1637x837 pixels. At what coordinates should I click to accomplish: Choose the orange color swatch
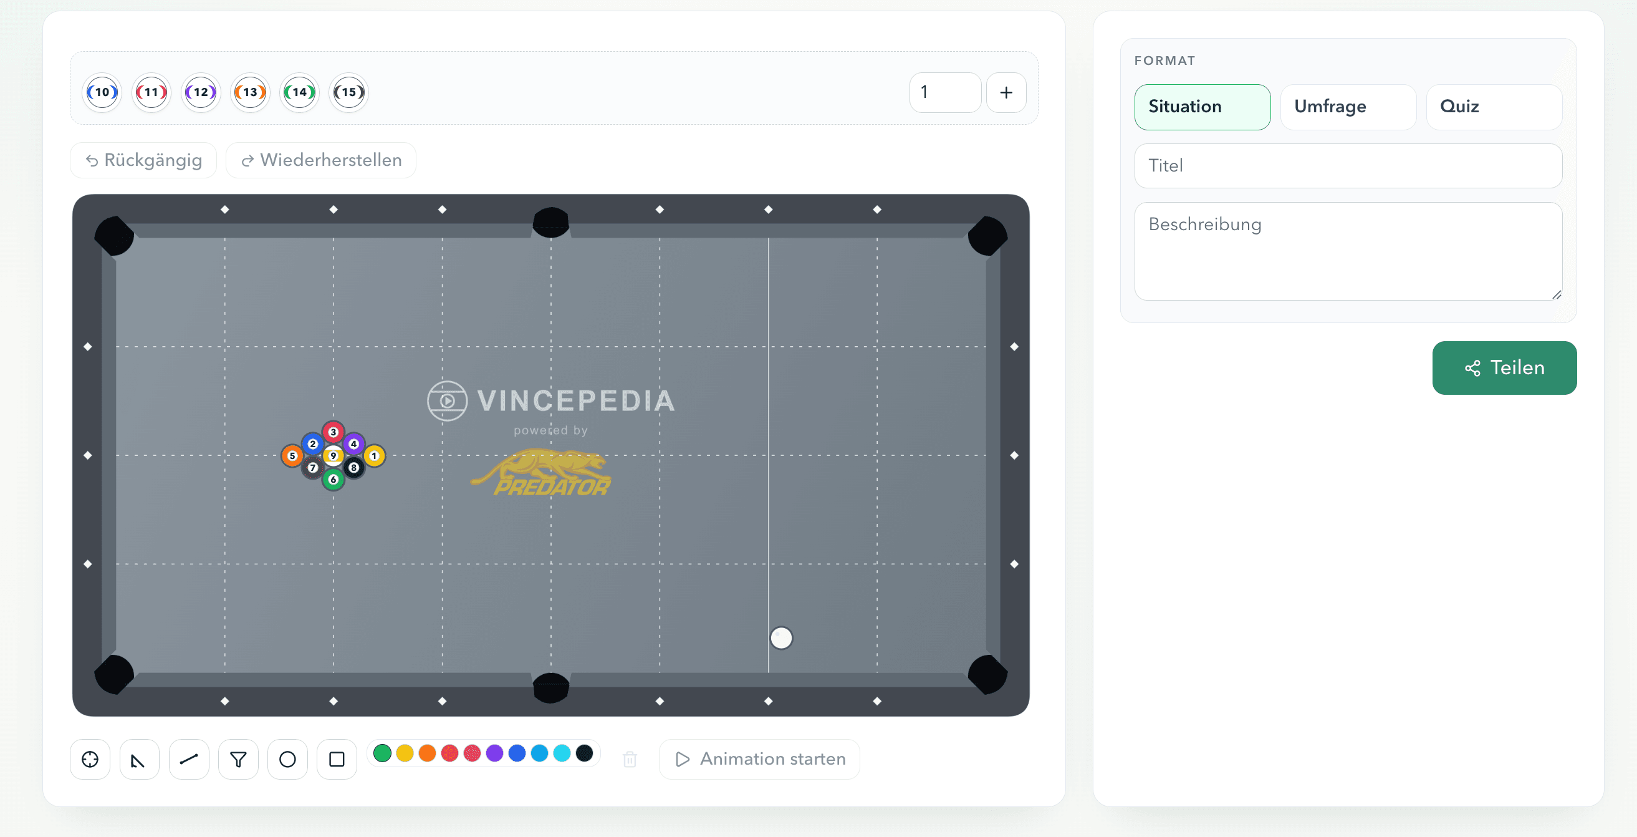(x=427, y=753)
